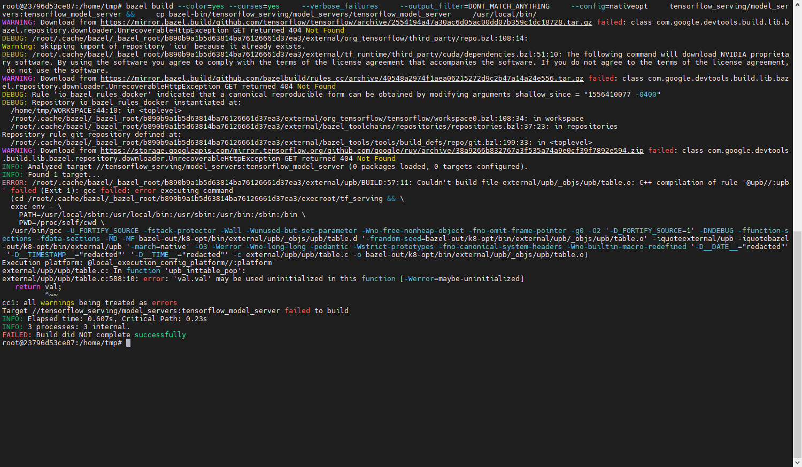
Task: Click 'successfully' word in final line
Action: click(160, 335)
